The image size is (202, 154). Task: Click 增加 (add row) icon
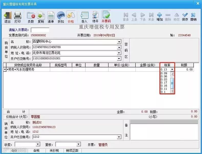pos(160,17)
